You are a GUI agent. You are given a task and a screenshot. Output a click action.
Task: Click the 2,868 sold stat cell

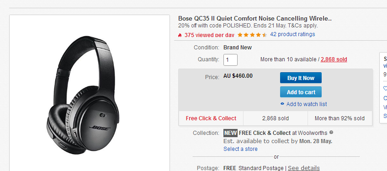(276, 118)
